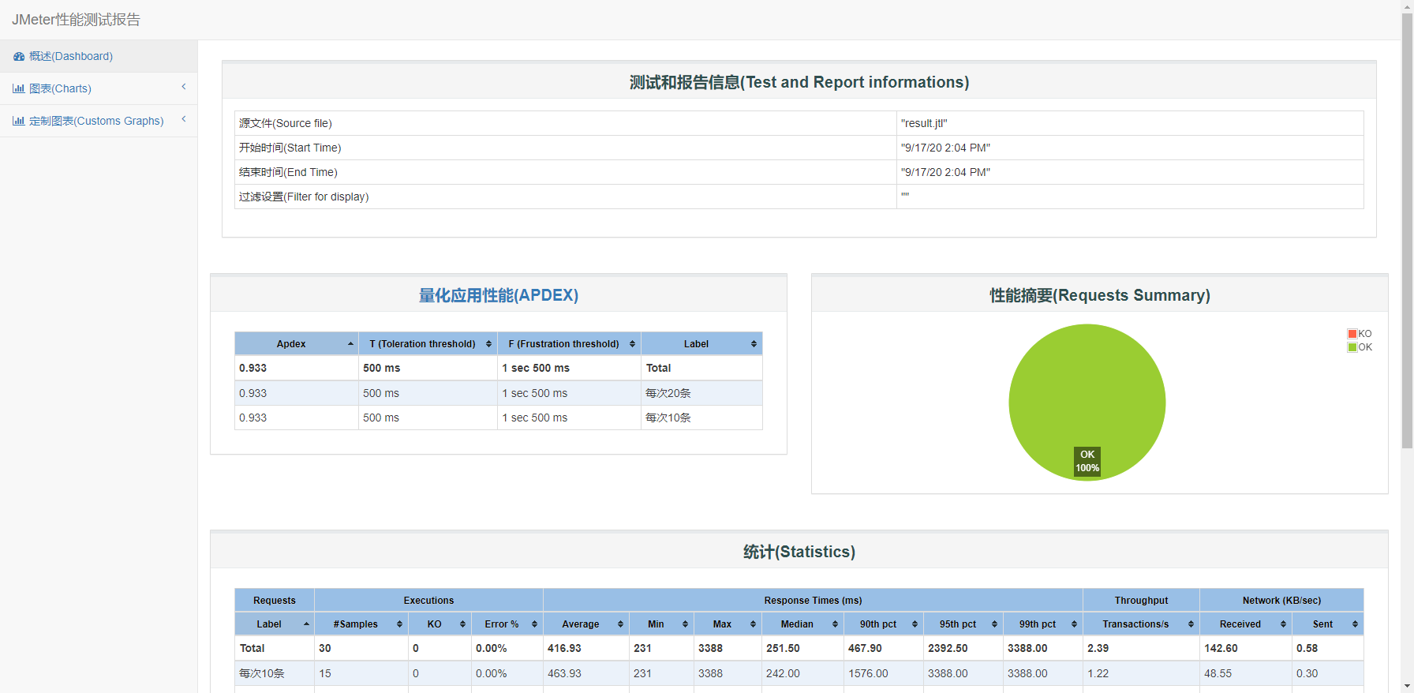Select the 结束时间(End Time) row label
This screenshot has width=1414, height=693.
288,172
